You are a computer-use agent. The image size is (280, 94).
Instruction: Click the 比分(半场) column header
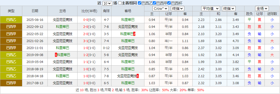tap(89, 11)
